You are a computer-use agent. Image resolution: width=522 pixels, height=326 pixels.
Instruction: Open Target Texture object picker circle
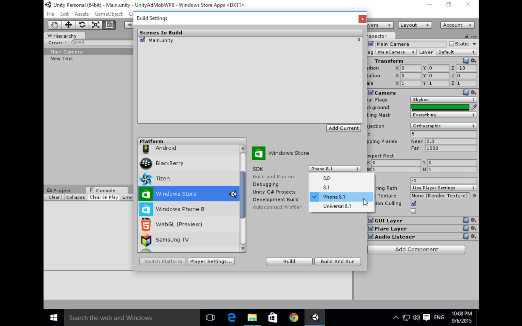[474, 196]
